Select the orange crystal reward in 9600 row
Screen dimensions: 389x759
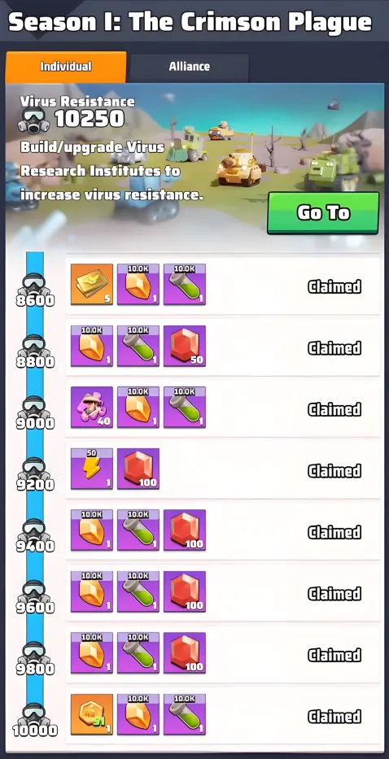click(92, 591)
